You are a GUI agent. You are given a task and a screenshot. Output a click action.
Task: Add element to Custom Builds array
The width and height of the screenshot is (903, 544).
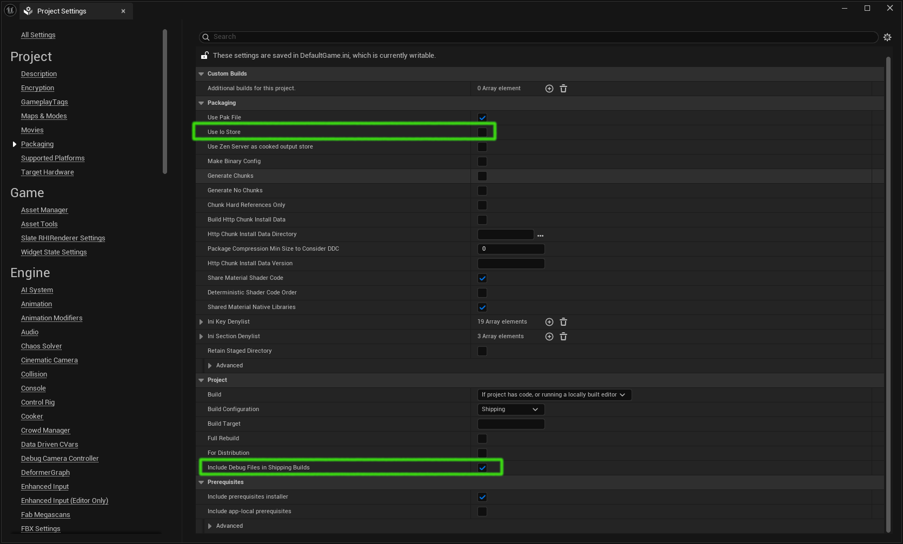click(549, 89)
